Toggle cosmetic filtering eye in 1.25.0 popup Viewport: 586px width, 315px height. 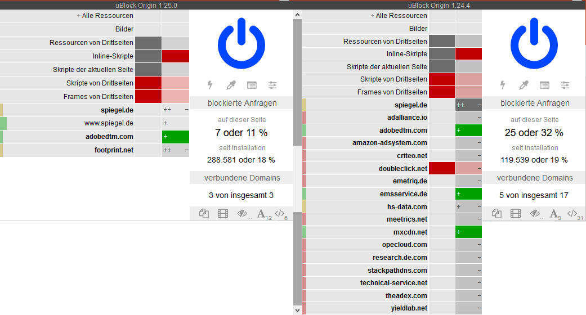[242, 213]
